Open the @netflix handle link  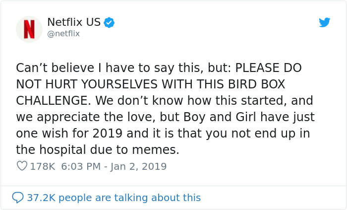pos(63,34)
